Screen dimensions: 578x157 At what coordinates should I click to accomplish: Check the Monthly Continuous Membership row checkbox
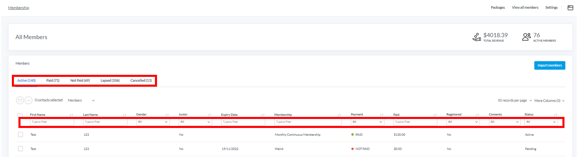click(x=20, y=135)
